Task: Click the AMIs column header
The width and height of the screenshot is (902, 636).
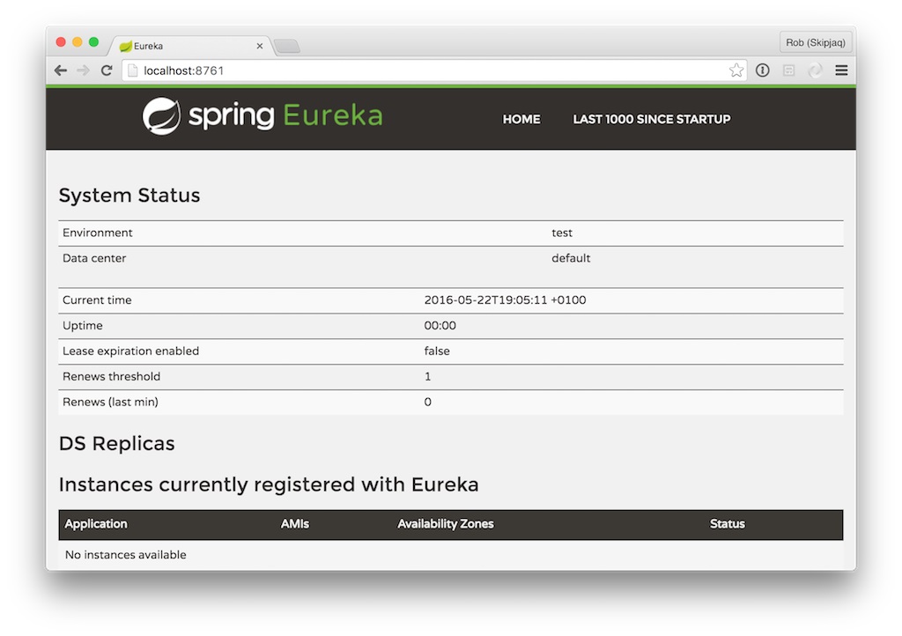Action: click(x=294, y=524)
